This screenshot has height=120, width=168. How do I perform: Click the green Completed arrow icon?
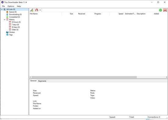point(7,17)
